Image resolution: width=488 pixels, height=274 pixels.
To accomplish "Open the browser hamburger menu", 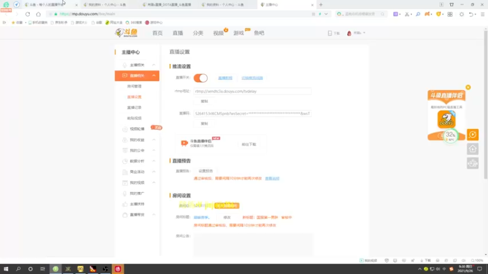I will pyautogui.click(x=483, y=14).
